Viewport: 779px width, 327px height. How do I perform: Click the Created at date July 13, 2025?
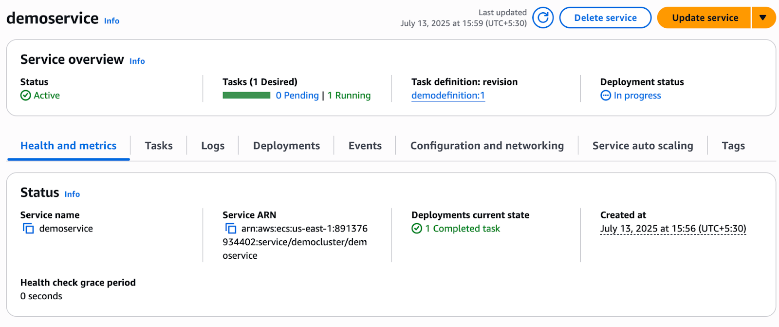[x=673, y=229]
